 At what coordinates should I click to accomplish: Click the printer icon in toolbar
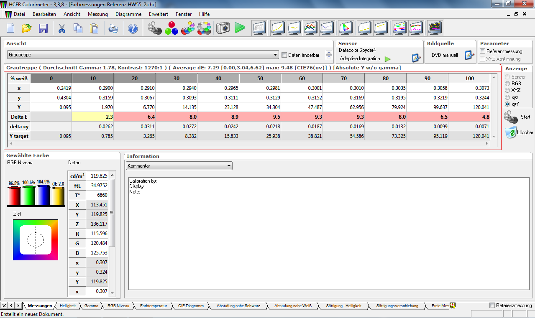pos(113,28)
